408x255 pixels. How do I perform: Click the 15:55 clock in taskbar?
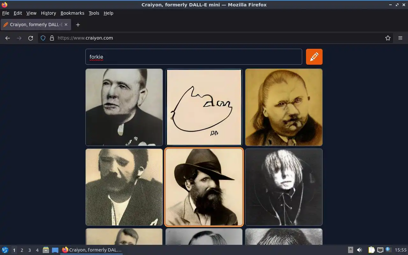pyautogui.click(x=401, y=250)
